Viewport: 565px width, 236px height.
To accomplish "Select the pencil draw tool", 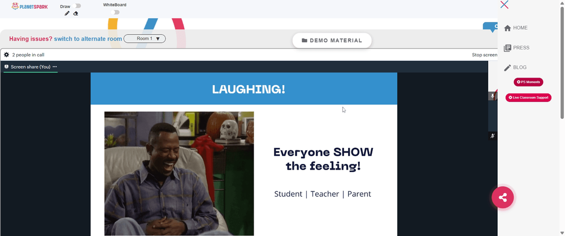I will tap(67, 14).
